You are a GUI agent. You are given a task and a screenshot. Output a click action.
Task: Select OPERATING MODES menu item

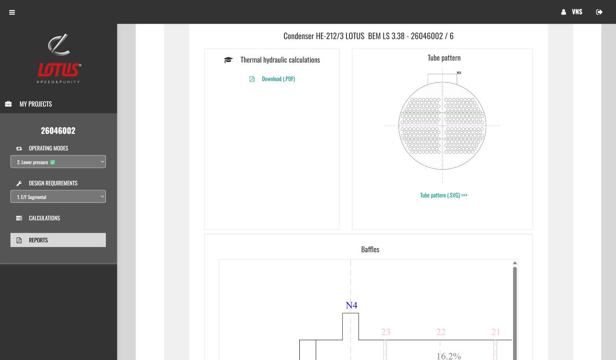click(49, 149)
